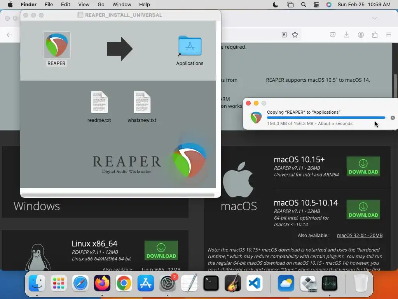Open the Applications folder shortcut in installer
This screenshot has width=398, height=299.
(x=190, y=46)
